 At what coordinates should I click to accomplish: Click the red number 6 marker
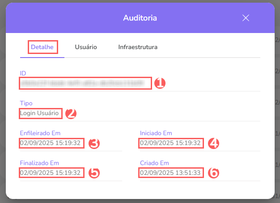coord(214,173)
